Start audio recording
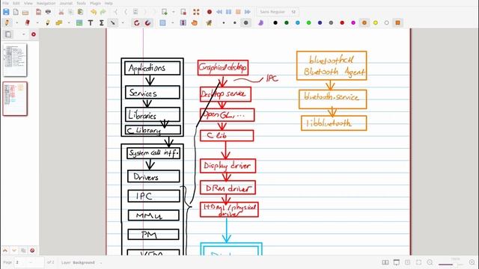The width and height of the screenshot is (479, 269). (x=210, y=12)
